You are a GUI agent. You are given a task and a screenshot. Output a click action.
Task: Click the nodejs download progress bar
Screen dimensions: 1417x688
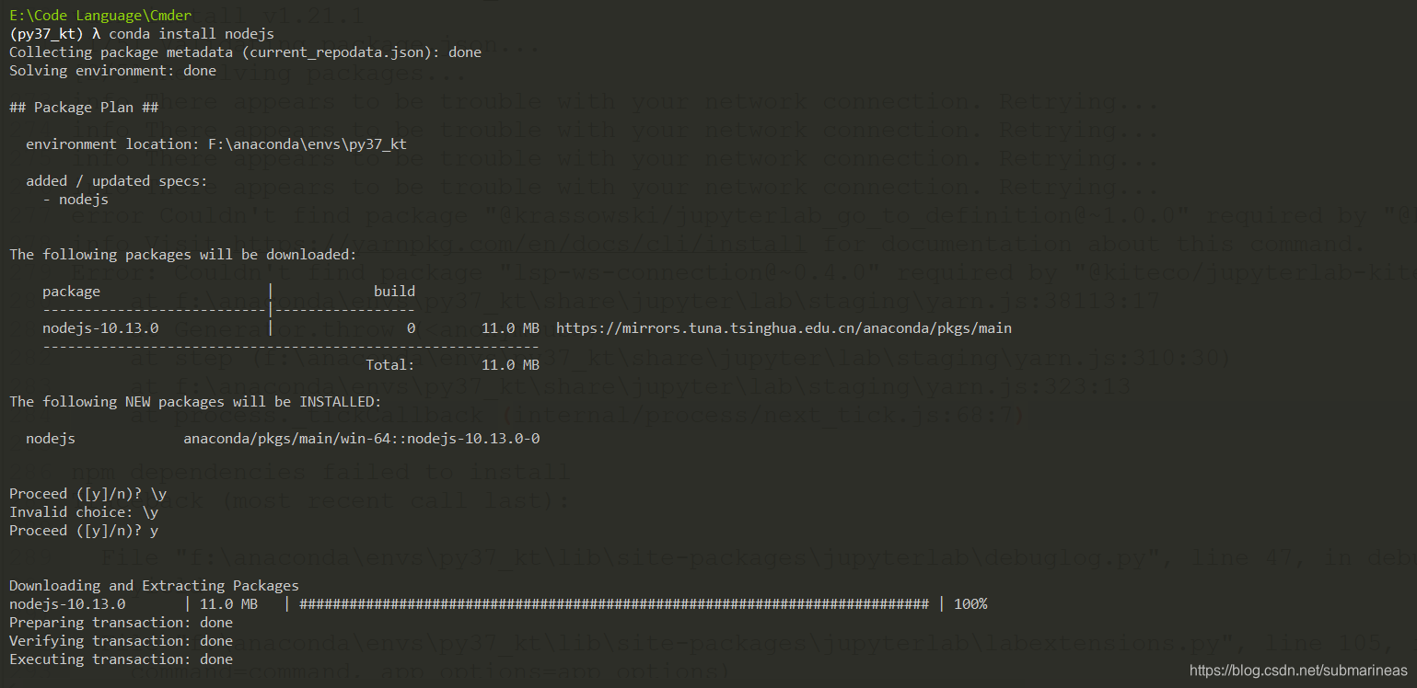614,604
